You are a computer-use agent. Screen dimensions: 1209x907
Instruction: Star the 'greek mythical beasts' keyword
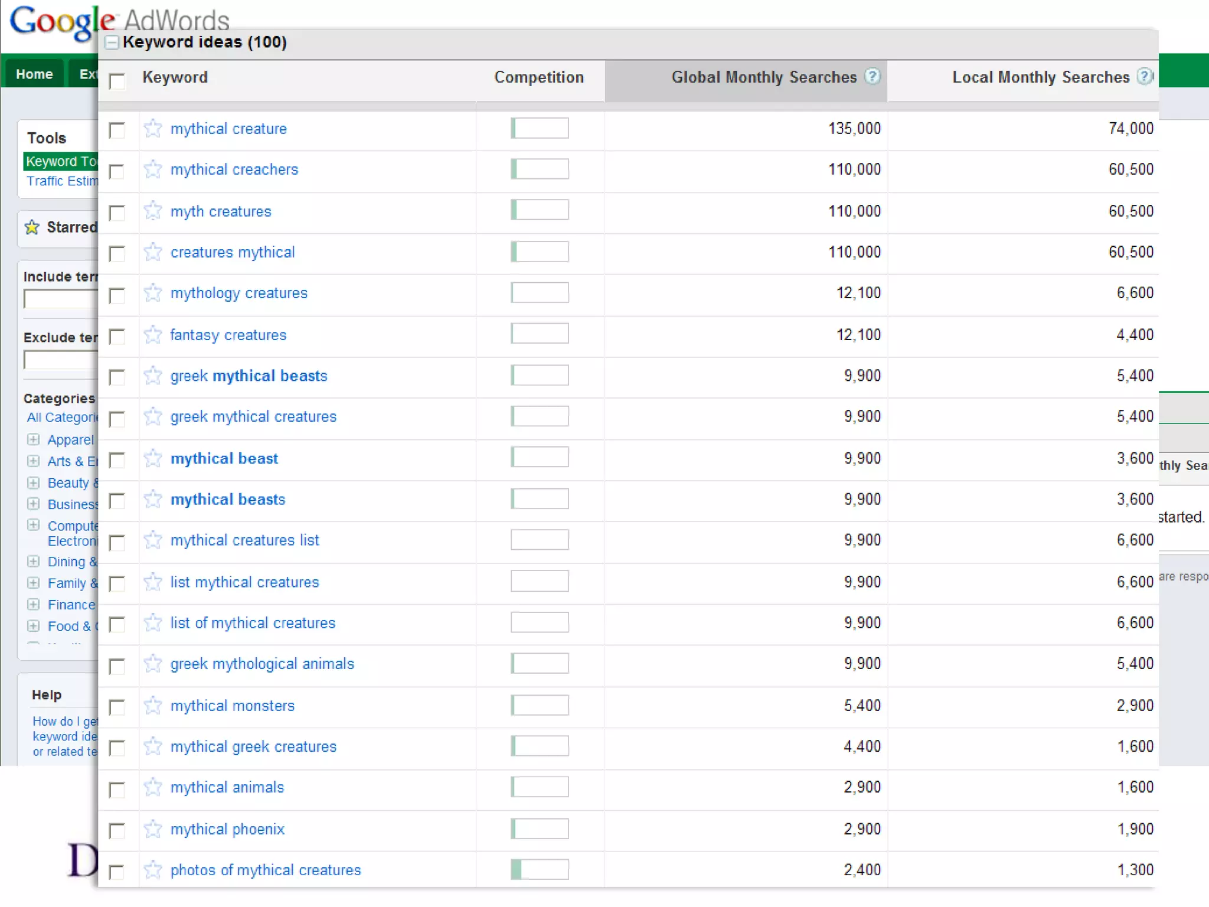pyautogui.click(x=153, y=376)
